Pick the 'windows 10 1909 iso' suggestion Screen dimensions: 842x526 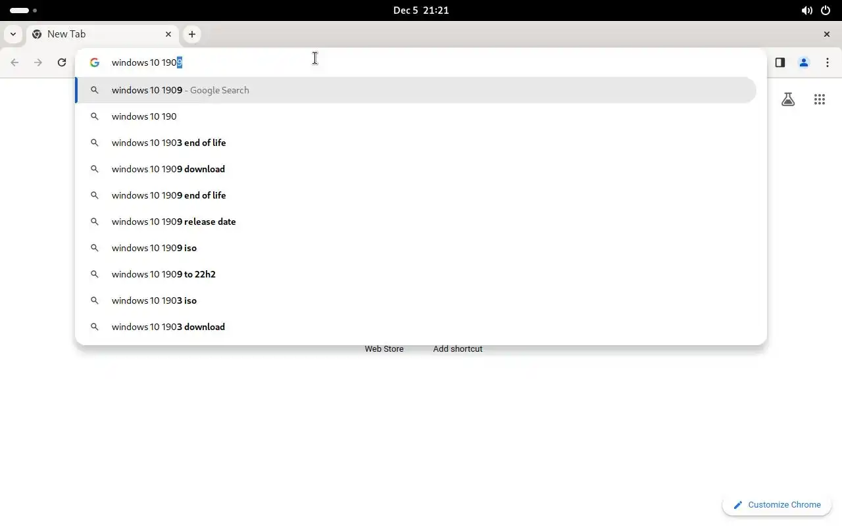point(416,248)
